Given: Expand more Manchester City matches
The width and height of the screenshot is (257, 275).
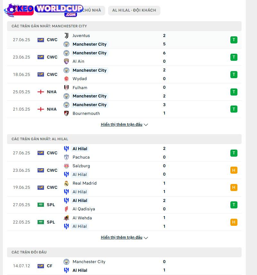Looking at the screenshot, I should [124, 124].
